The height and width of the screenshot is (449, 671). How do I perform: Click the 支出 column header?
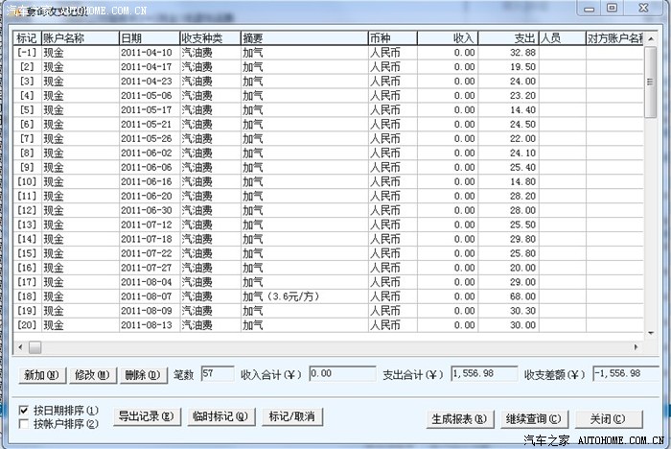click(x=508, y=37)
